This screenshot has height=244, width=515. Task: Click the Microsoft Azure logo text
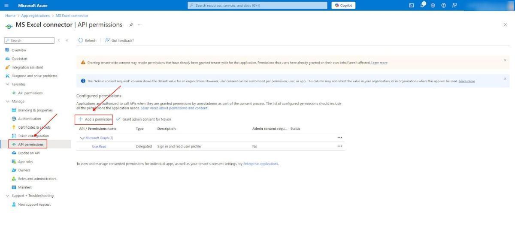(33, 6)
